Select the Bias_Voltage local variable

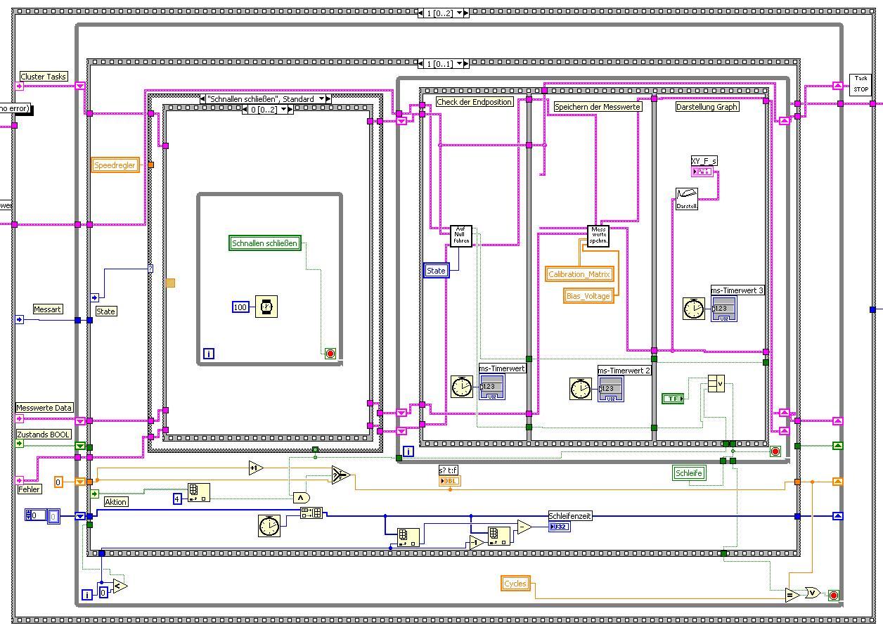click(588, 296)
